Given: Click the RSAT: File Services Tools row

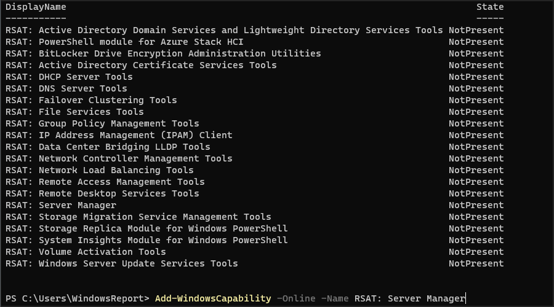Looking at the screenshot, I should tap(74, 112).
